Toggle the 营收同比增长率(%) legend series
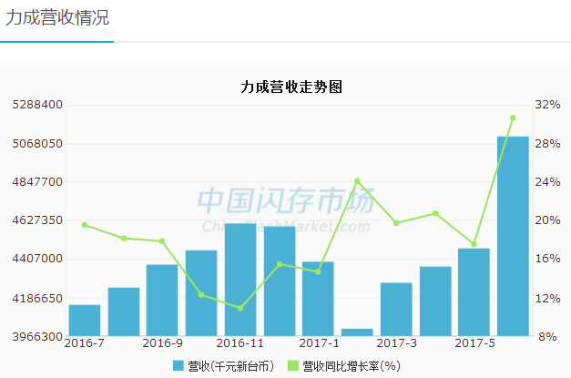The width and height of the screenshot is (571, 378). click(344, 366)
